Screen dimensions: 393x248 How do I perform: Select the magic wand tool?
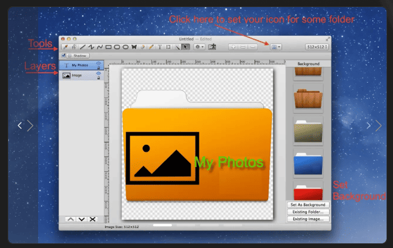point(177,47)
